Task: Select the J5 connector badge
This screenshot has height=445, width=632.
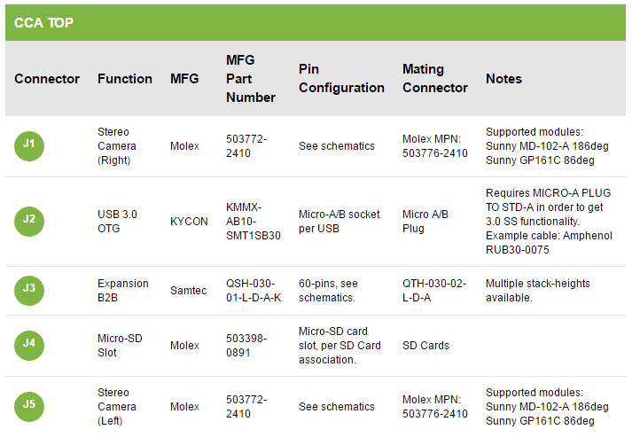Action: [x=29, y=406]
